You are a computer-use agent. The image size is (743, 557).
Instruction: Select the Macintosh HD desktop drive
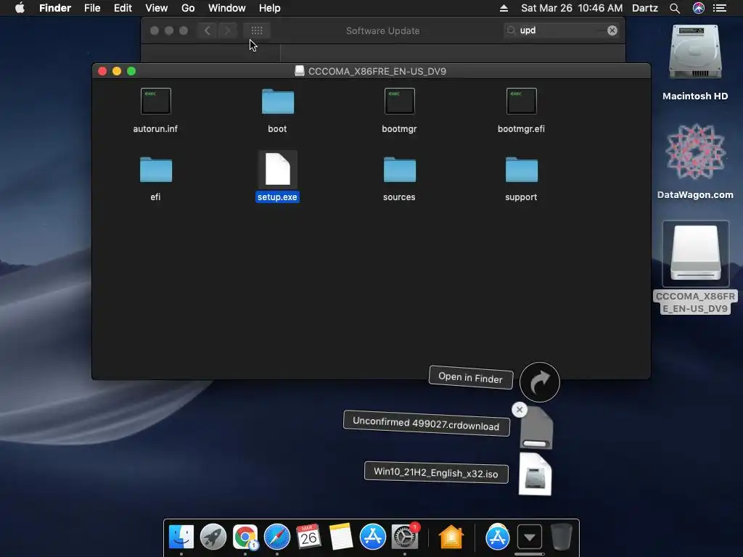tap(695, 52)
